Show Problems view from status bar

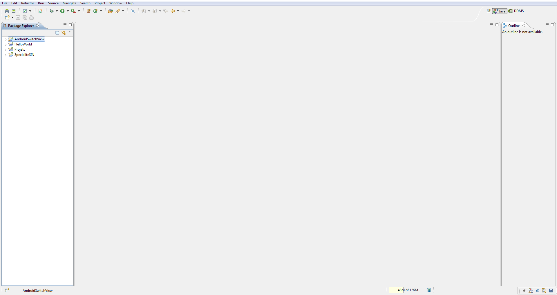(x=531, y=291)
